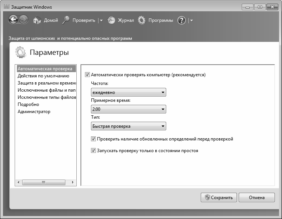The height and width of the screenshot is (219, 282).
Task: Select Администратор in the settings list
Action: 34,112
